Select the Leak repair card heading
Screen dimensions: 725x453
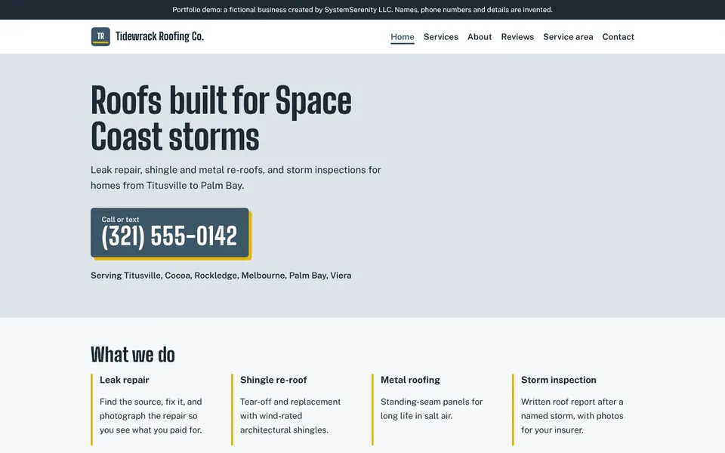tap(125, 380)
